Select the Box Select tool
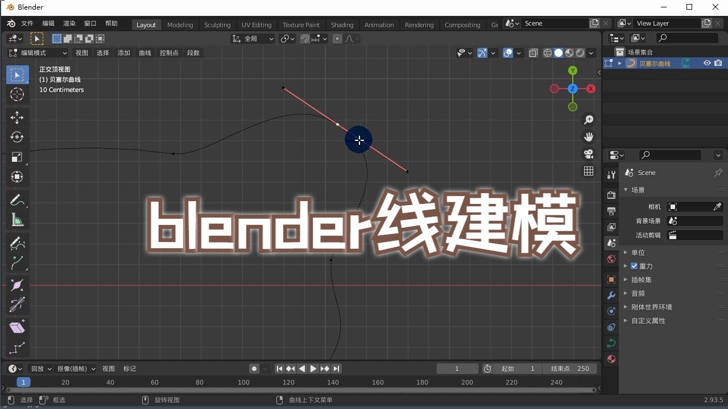 tap(17, 75)
